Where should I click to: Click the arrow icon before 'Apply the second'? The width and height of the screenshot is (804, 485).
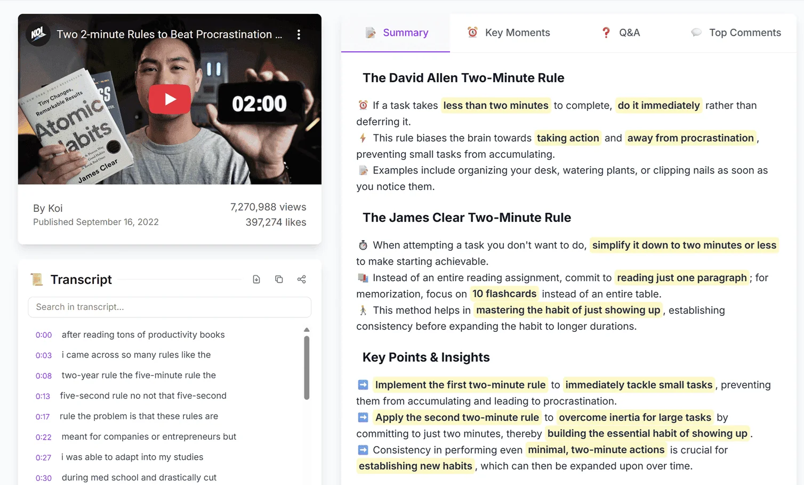[x=363, y=417]
